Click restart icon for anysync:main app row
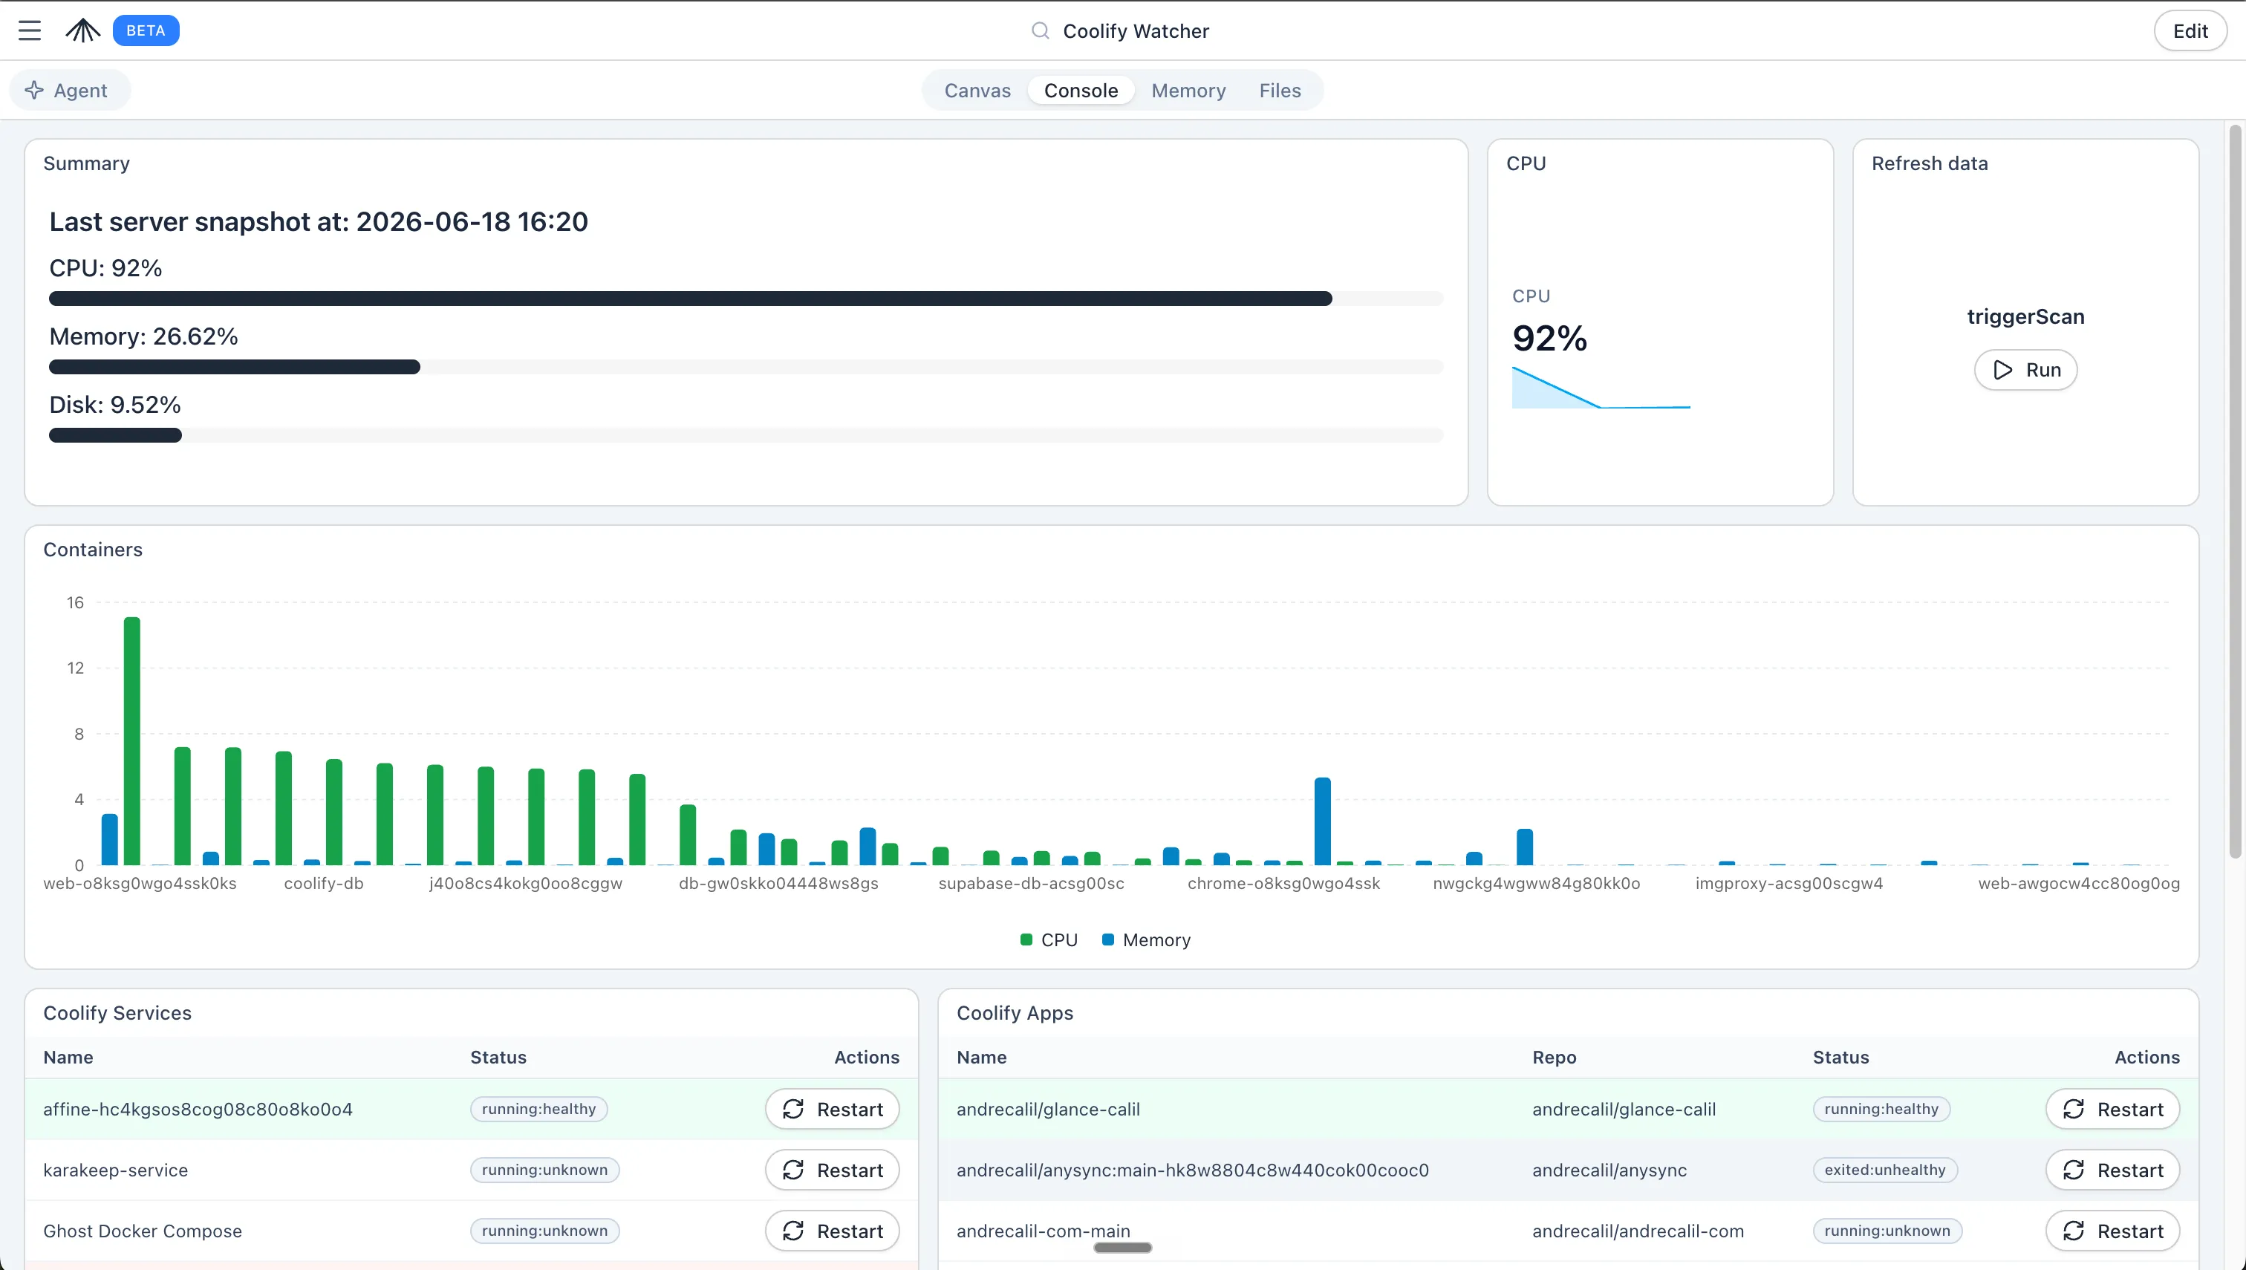The width and height of the screenshot is (2246, 1270). click(2073, 1170)
